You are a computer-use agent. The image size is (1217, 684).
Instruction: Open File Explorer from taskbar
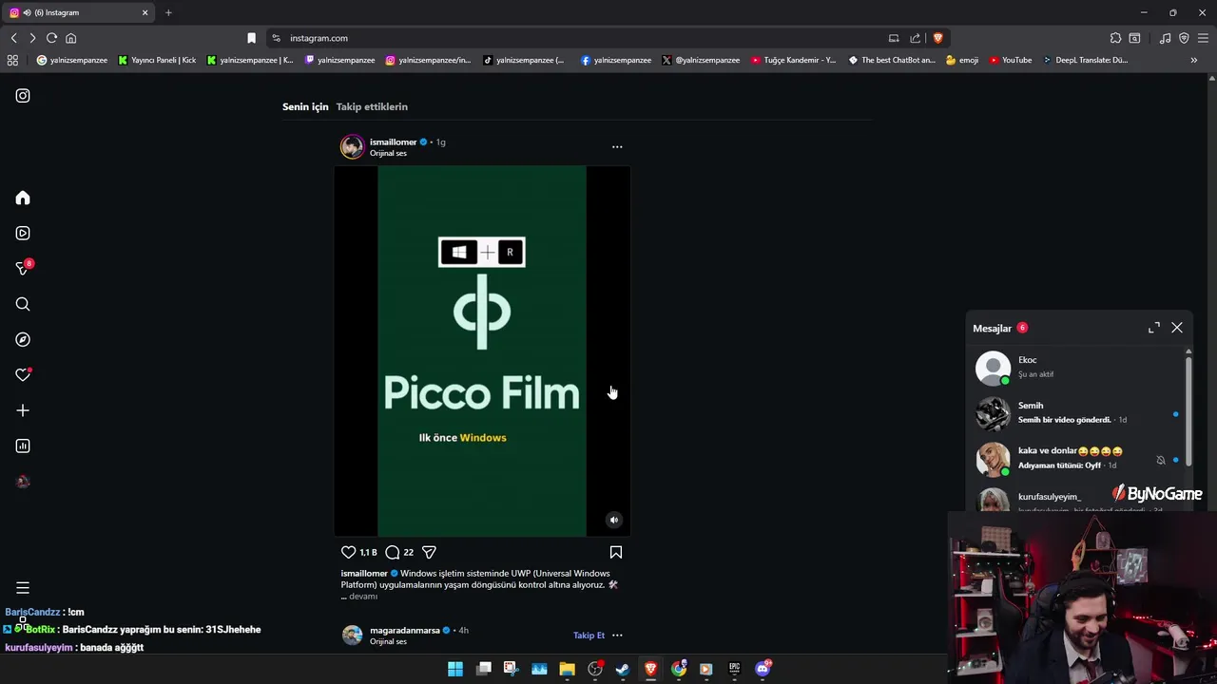[567, 669]
